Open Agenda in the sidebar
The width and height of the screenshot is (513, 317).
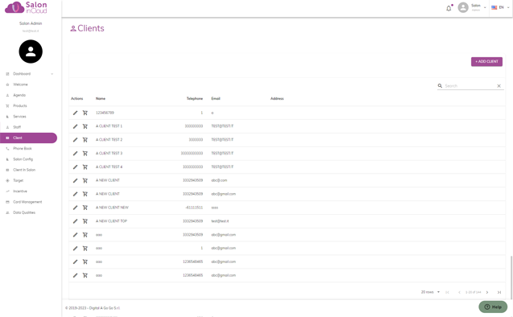point(19,95)
